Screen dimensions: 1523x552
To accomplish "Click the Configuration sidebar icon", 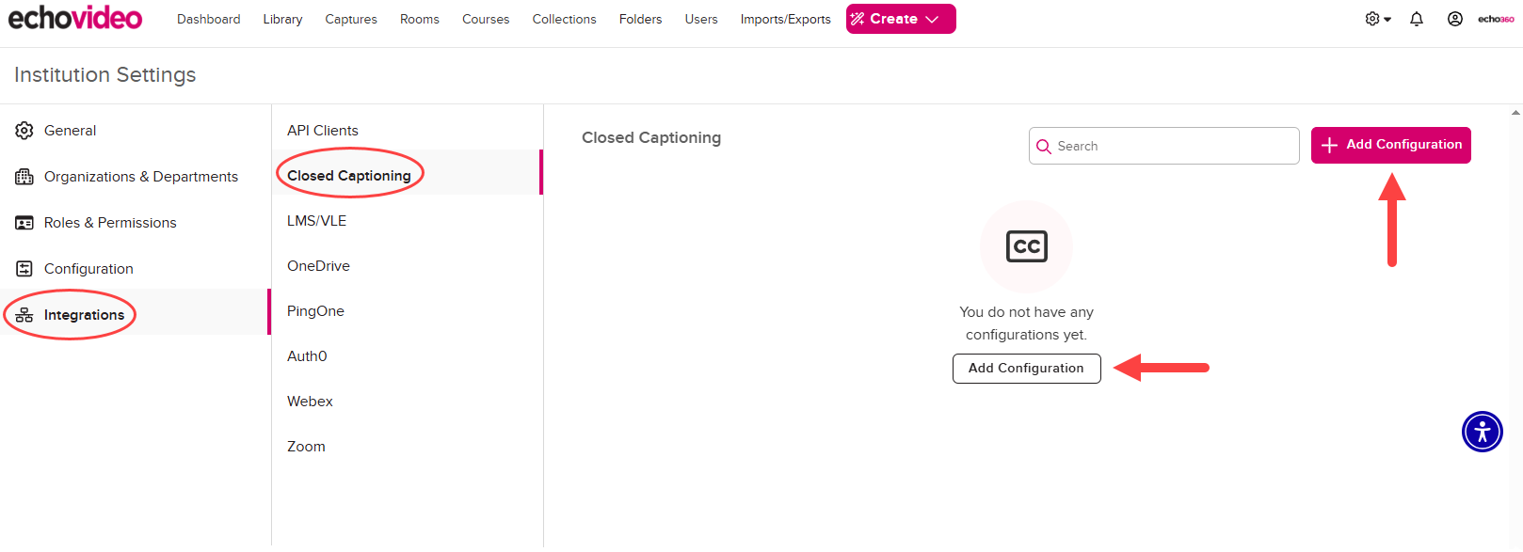I will click(x=24, y=269).
